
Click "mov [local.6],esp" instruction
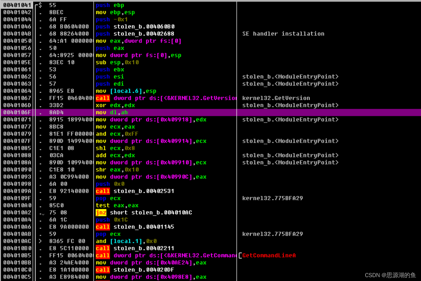126,91
